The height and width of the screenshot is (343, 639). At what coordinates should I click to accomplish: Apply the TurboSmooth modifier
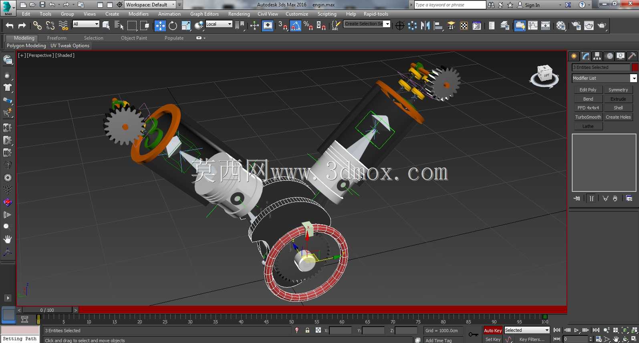click(x=588, y=117)
